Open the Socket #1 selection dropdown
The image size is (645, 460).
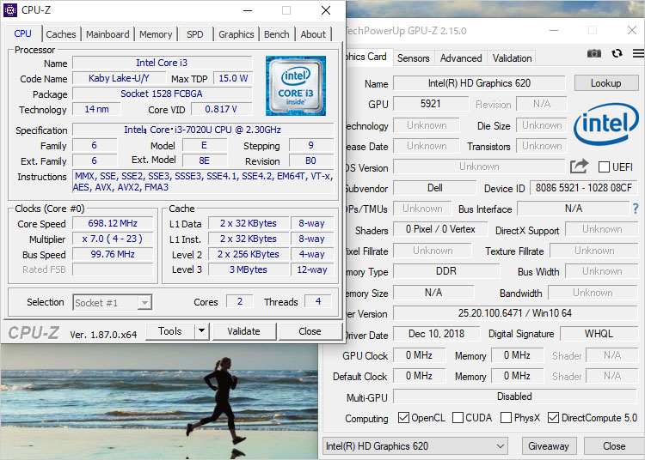tap(112, 303)
